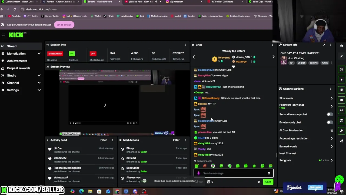The image size is (346, 195).
Task: Switch to the Rainbet browser tab
Action: (x=61, y=2)
